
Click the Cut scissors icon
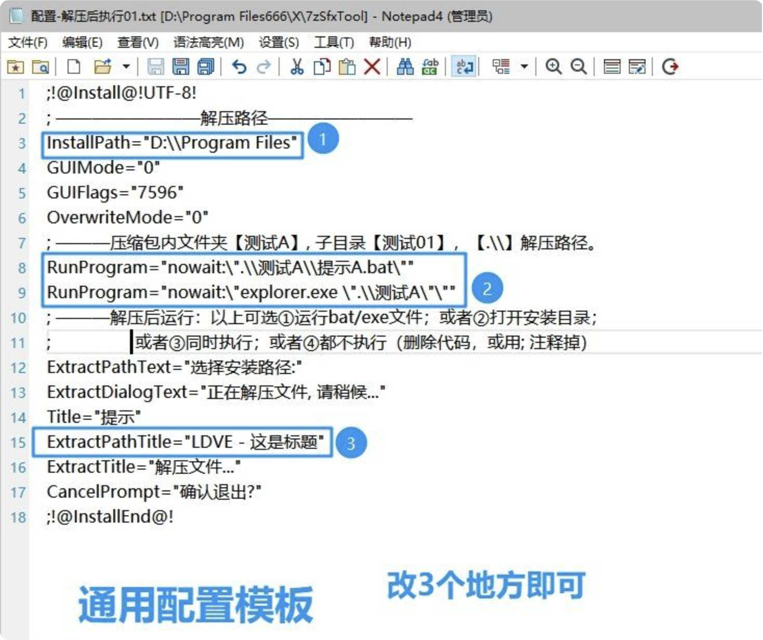[x=297, y=66]
